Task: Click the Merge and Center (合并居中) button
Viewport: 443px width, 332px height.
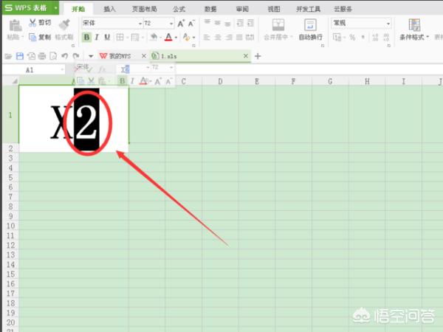Action: pyautogui.click(x=278, y=28)
